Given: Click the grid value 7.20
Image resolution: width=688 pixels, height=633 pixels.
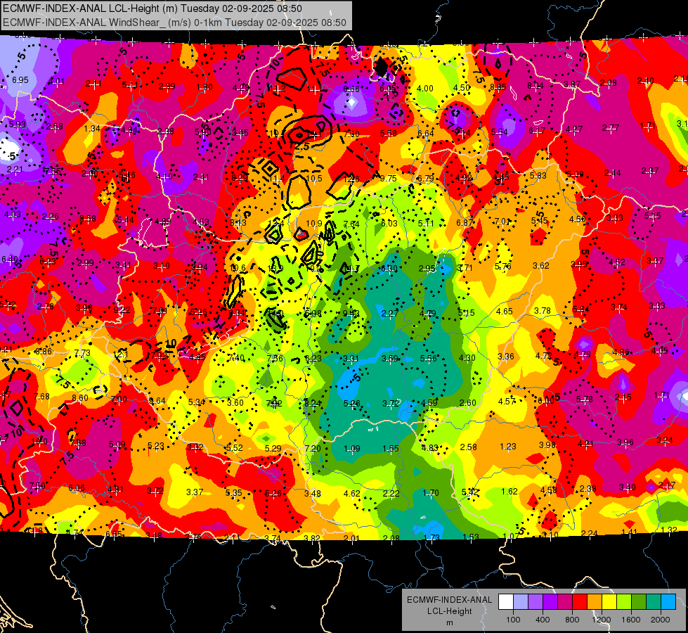Looking at the screenshot, I should point(313,449).
